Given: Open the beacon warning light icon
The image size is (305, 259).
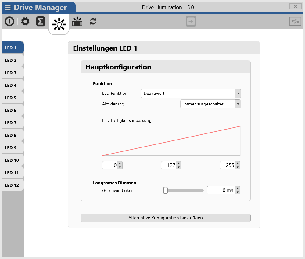Looking at the screenshot, I should point(77,22).
